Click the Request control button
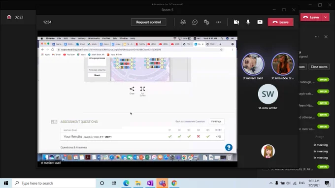This screenshot has height=188, width=335. [x=148, y=22]
